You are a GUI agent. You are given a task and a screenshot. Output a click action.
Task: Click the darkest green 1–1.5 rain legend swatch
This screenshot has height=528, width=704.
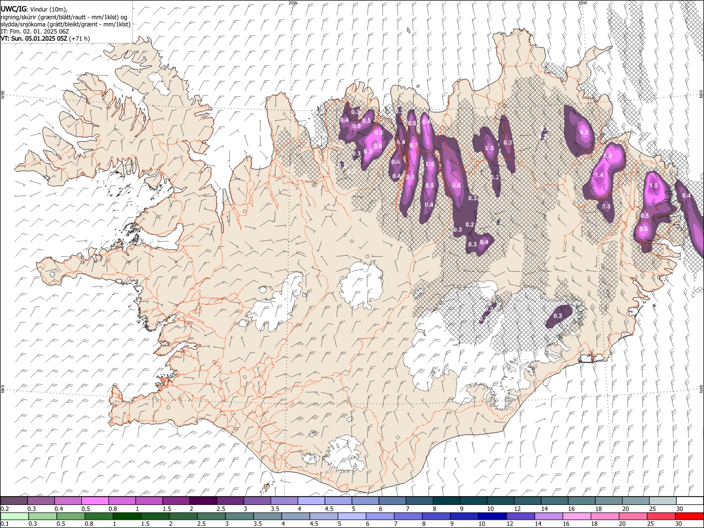127,516
